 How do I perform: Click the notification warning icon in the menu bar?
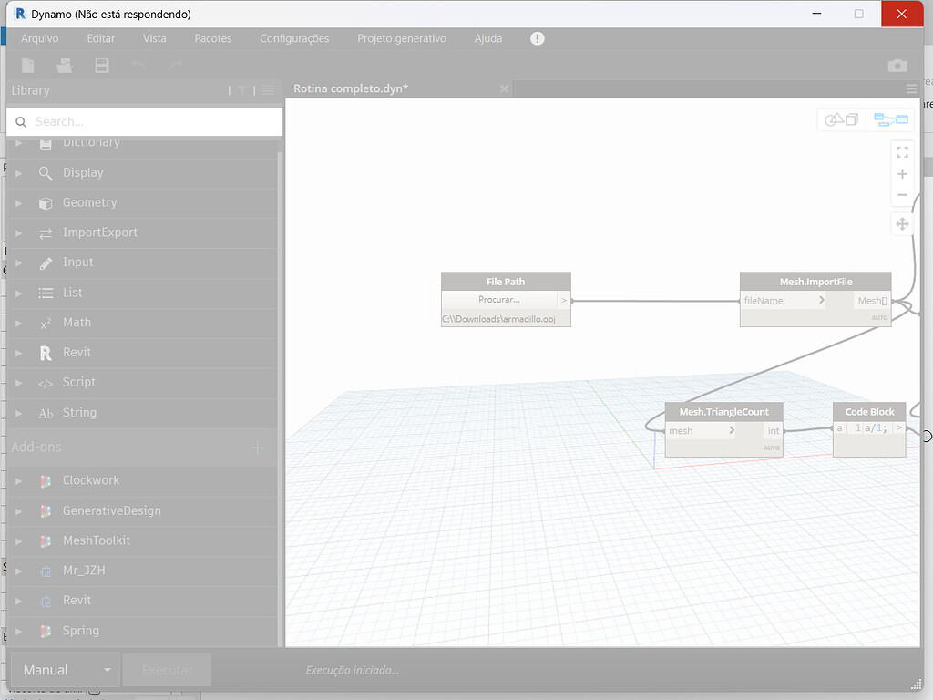coord(537,38)
